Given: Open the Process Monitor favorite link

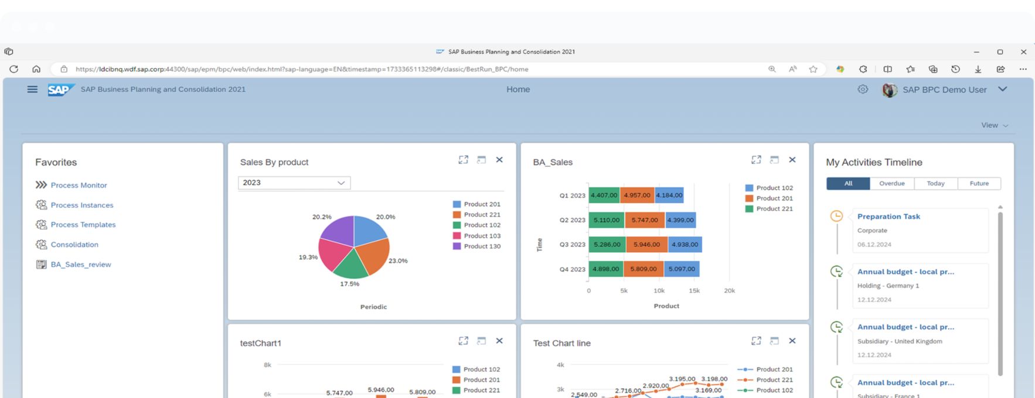Looking at the screenshot, I should [x=79, y=186].
